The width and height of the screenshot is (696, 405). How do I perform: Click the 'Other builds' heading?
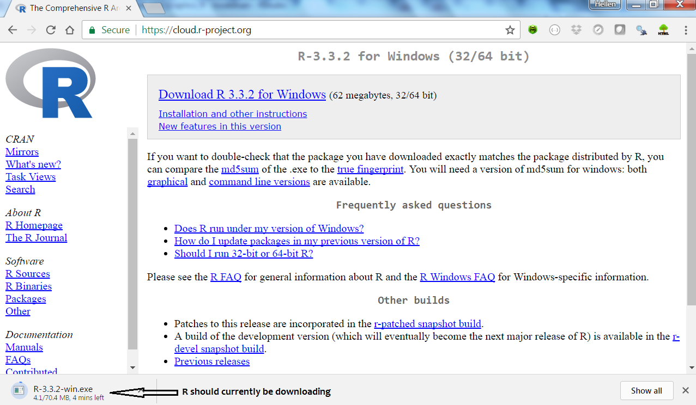pyautogui.click(x=414, y=300)
